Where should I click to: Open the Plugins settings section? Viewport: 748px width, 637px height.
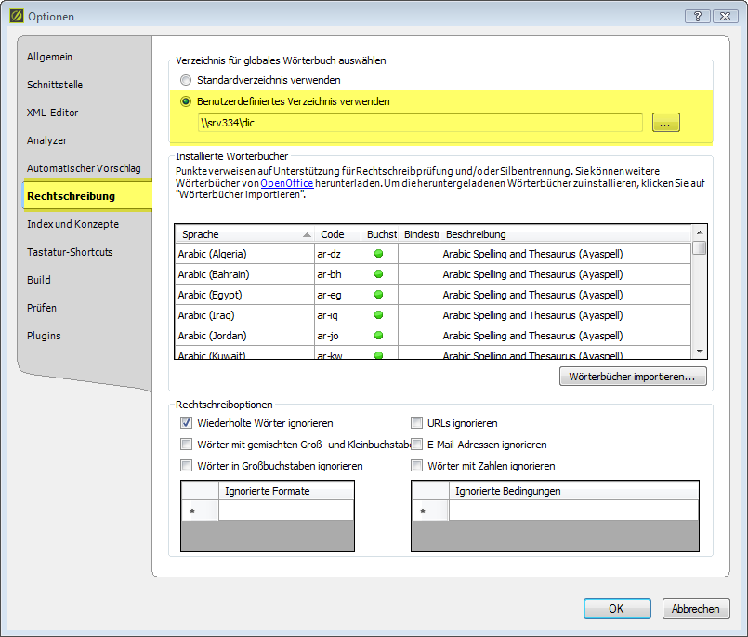[44, 336]
